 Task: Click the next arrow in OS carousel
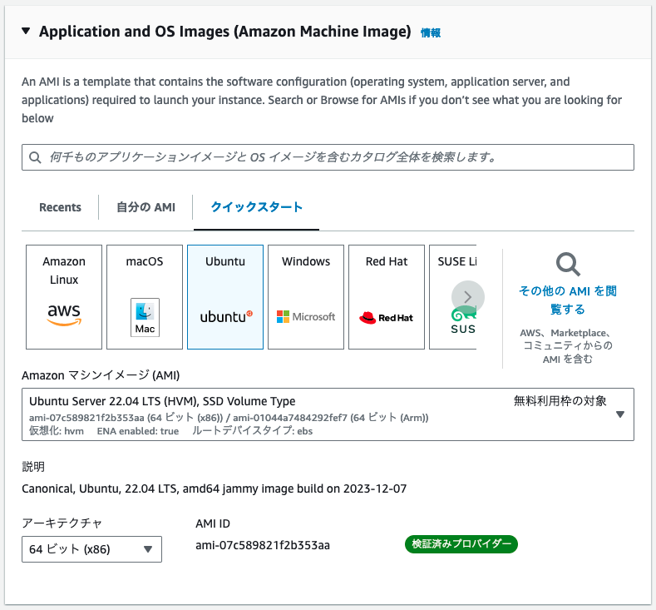click(x=468, y=297)
